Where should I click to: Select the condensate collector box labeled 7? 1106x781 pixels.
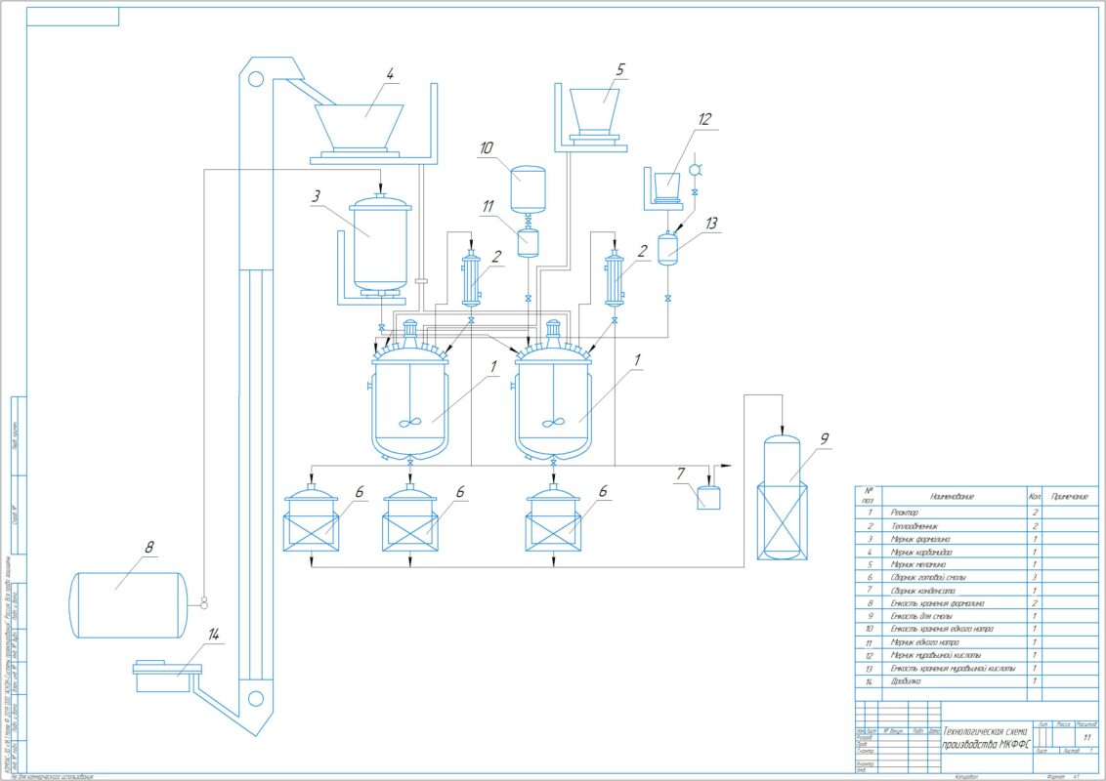tap(709, 497)
